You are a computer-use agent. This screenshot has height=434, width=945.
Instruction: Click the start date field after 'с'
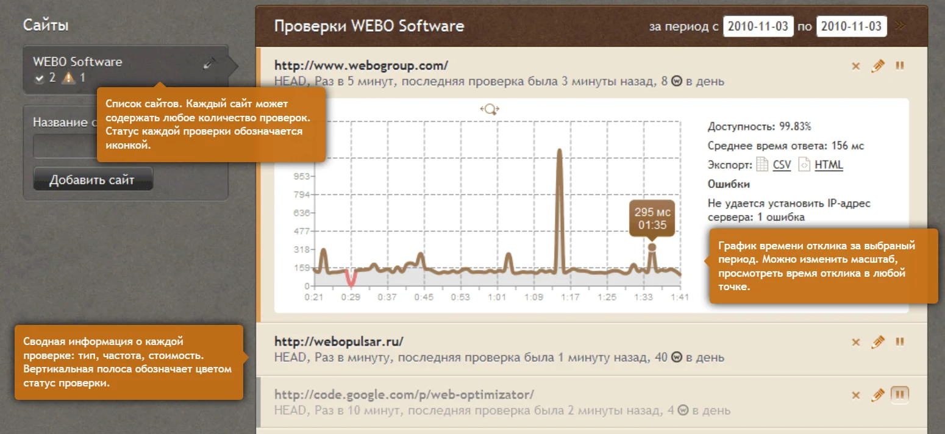pyautogui.click(x=758, y=26)
